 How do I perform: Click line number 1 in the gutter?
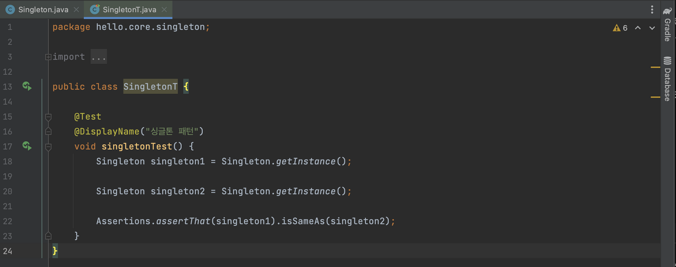point(10,27)
